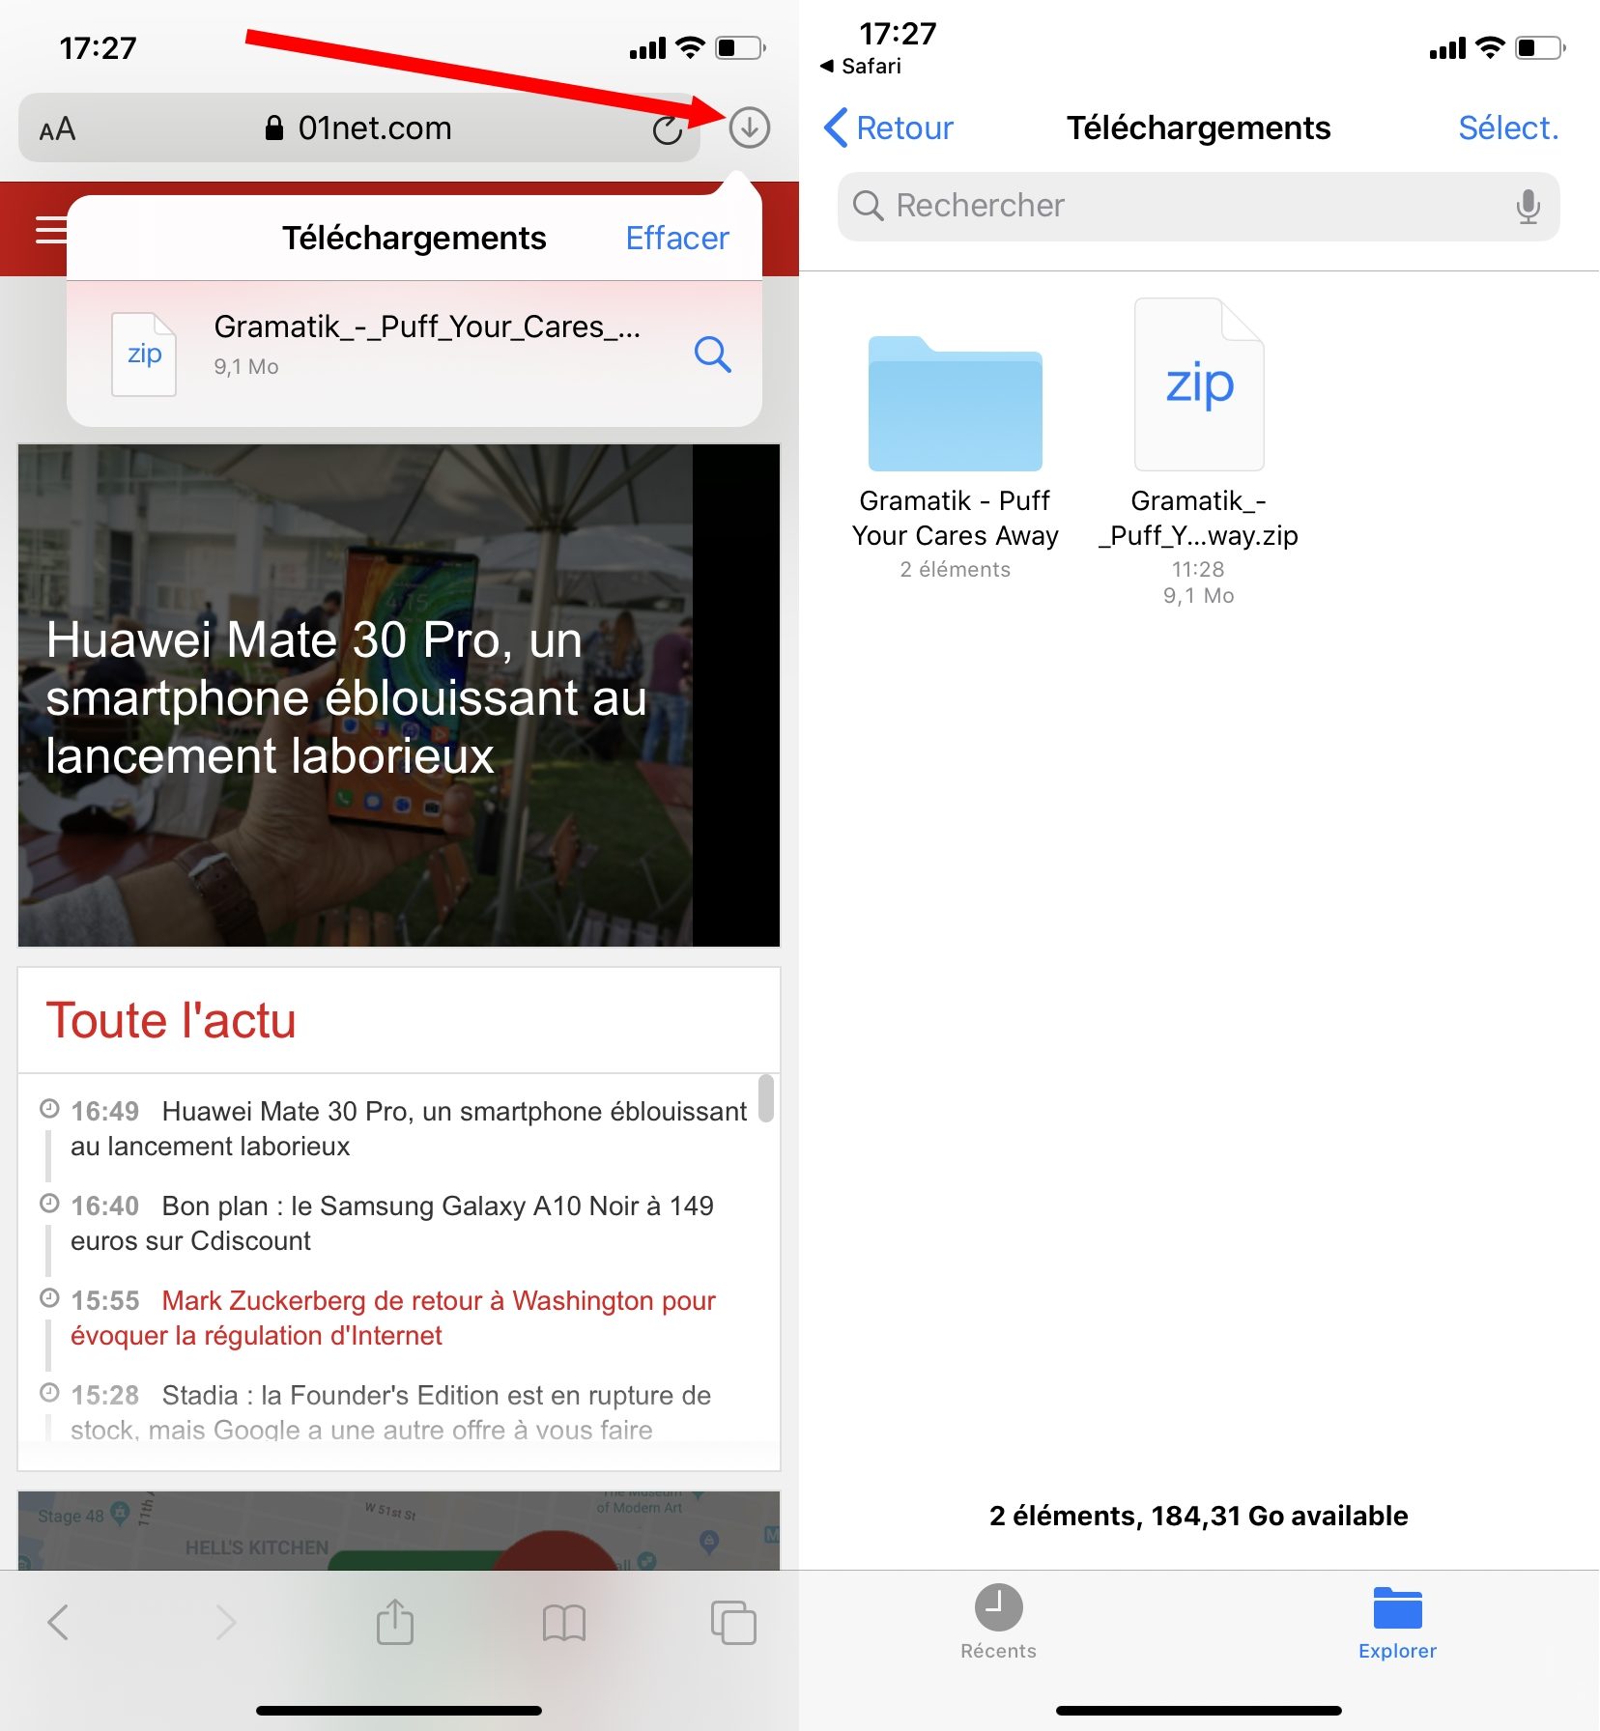Go back in Safari toolbar
Viewport: 1600px width, 1731px height.
point(58,1622)
